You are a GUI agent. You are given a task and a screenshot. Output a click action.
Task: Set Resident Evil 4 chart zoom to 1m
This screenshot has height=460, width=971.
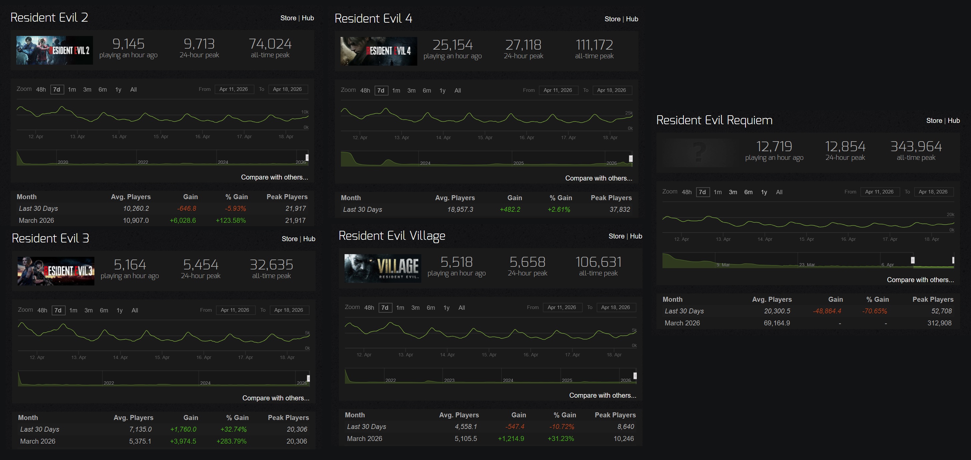pyautogui.click(x=396, y=91)
